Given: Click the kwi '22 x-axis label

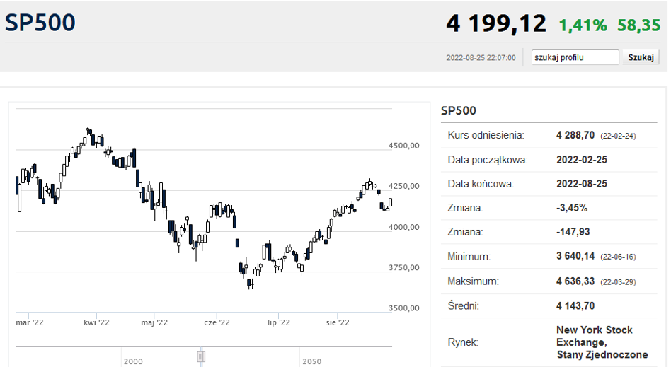Looking at the screenshot, I should pos(96,322).
